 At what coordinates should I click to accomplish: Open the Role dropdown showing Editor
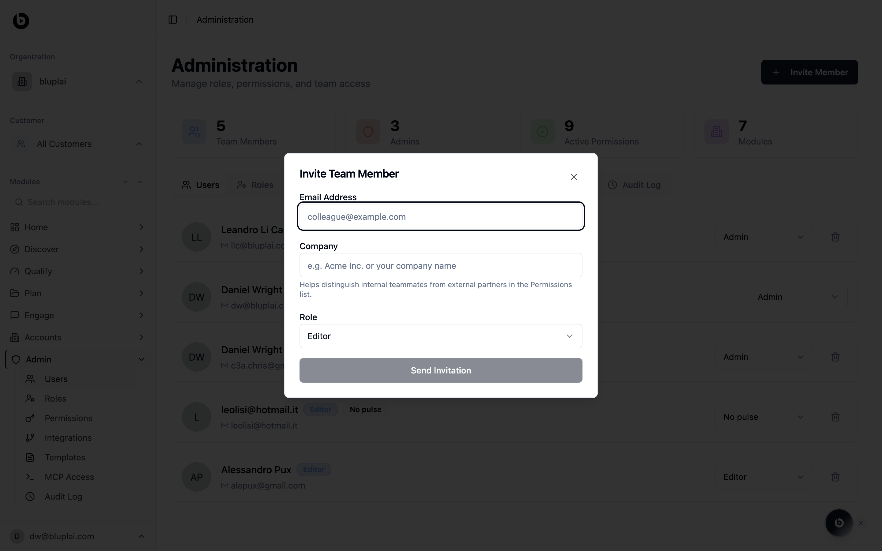click(441, 336)
